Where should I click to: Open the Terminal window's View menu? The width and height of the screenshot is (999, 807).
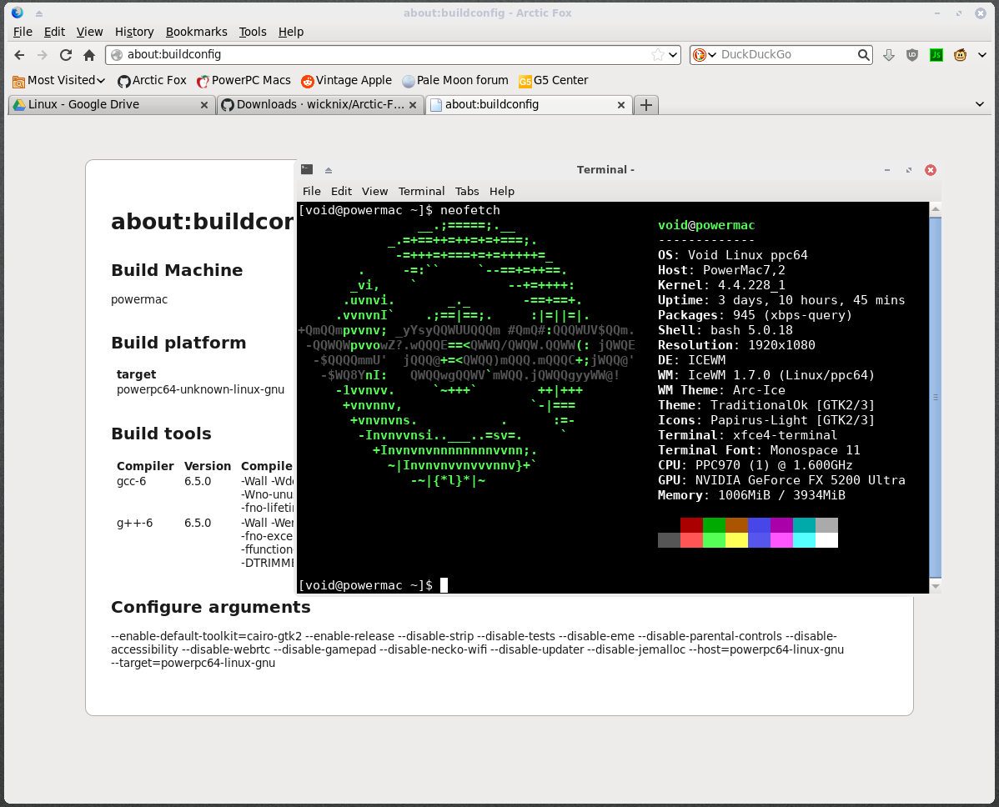374,191
